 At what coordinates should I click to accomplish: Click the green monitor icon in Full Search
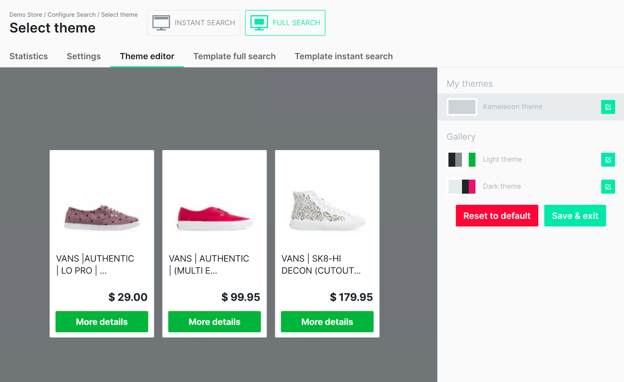(x=259, y=23)
